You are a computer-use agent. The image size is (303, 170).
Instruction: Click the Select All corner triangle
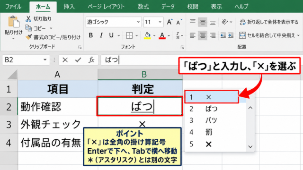12,75
